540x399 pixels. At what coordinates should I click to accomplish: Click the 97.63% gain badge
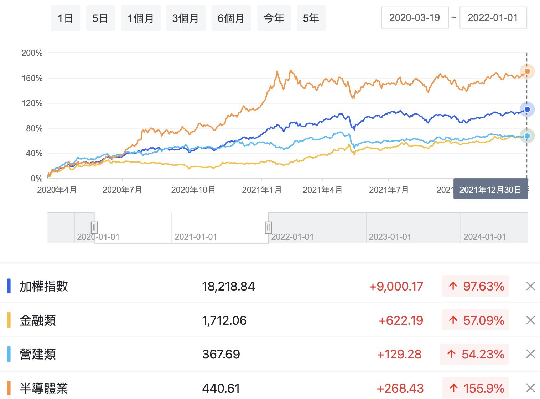point(475,286)
